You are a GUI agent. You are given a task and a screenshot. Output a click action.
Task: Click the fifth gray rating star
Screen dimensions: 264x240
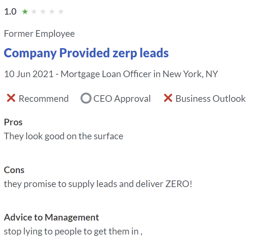[x=61, y=12]
